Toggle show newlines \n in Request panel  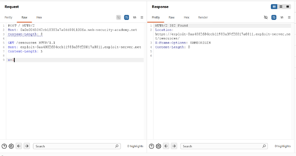[134, 17]
